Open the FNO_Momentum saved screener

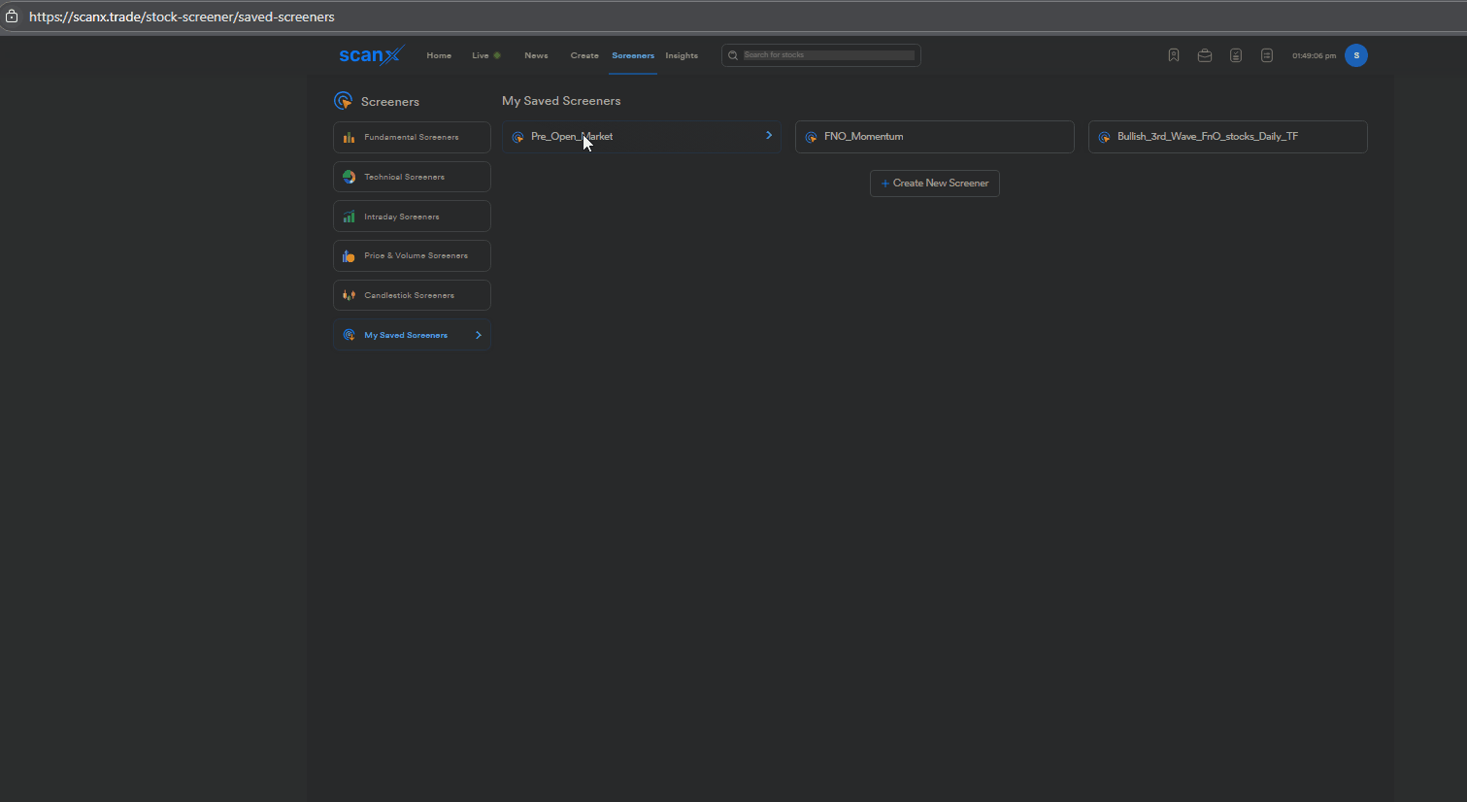tap(935, 137)
